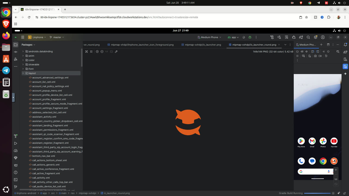
Task: Click emulator volume down icon
Action: (306, 51)
